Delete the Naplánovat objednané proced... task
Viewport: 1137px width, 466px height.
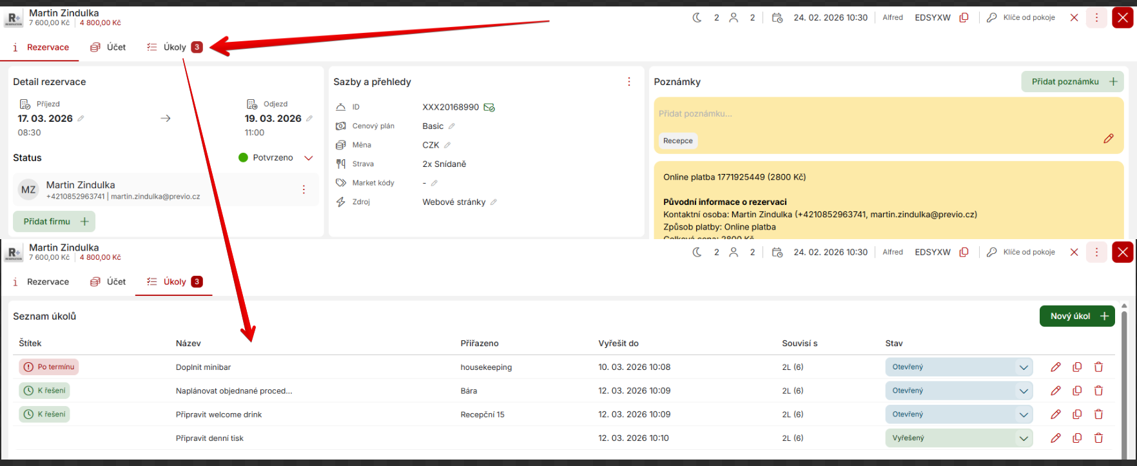click(1098, 391)
